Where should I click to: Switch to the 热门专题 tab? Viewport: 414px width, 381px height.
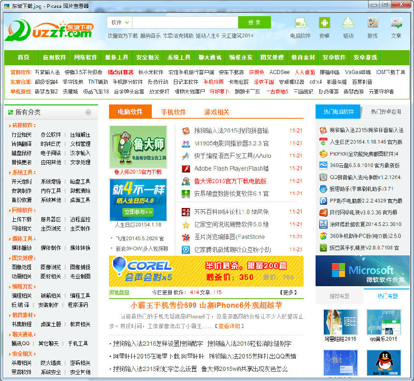[x=388, y=296]
